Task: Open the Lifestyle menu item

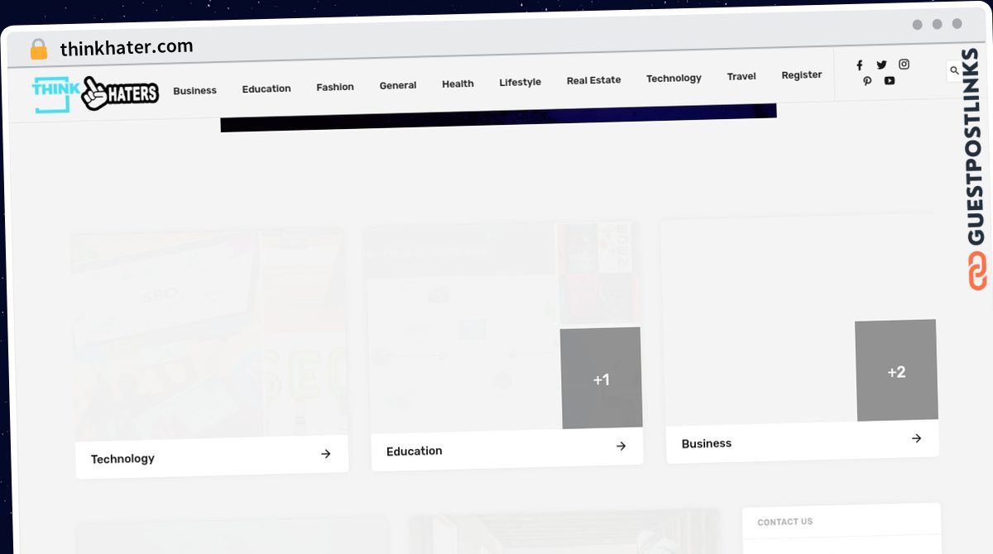Action: 520,82
